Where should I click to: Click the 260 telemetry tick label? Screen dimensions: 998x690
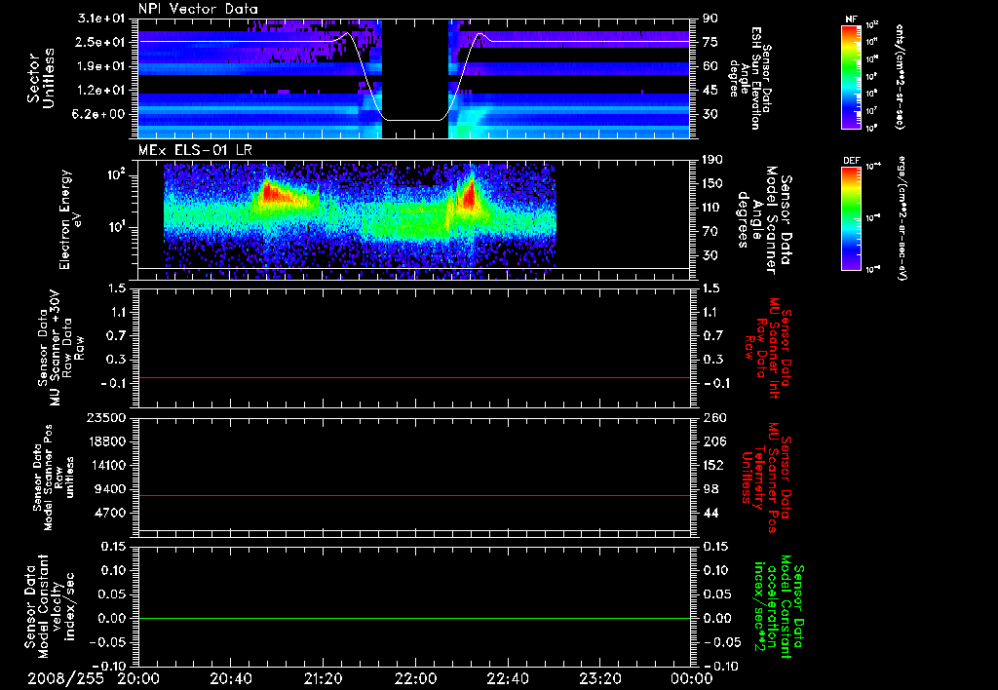pos(713,418)
